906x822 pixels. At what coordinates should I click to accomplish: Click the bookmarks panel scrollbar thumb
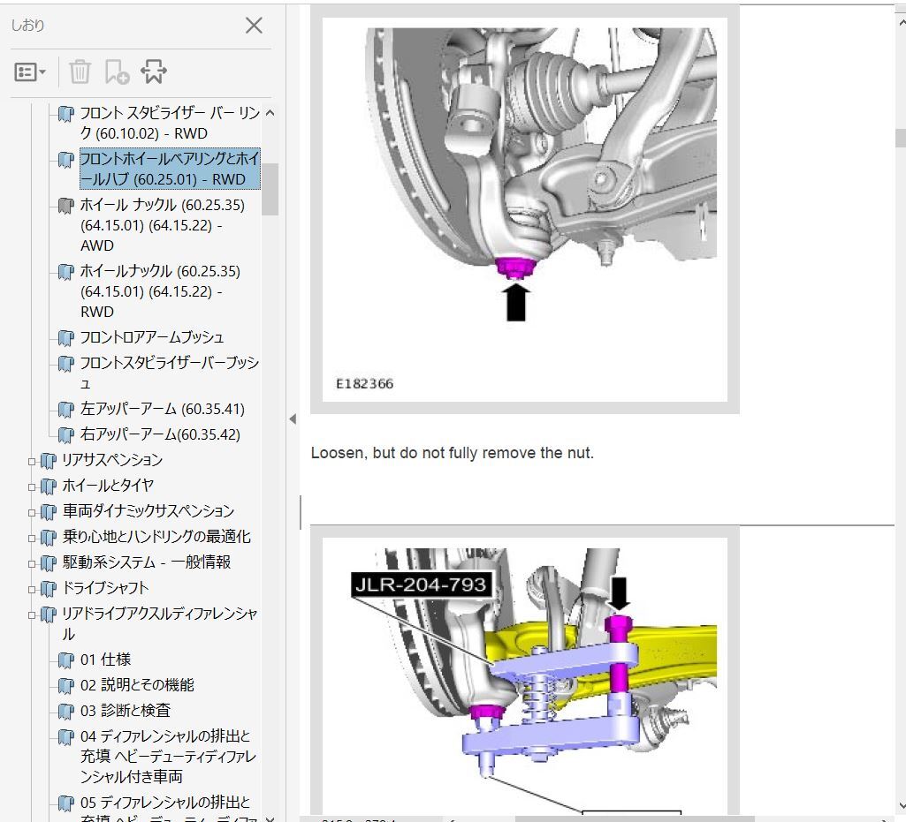(x=270, y=189)
